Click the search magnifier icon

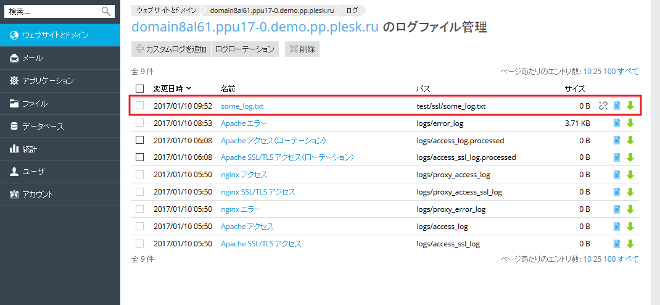[x=106, y=11]
